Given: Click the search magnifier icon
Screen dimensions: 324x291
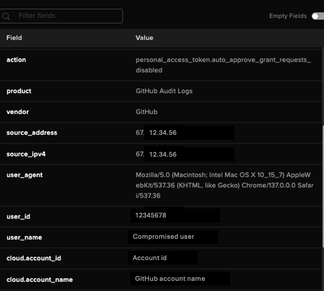Looking at the screenshot, I should [x=6, y=16].
